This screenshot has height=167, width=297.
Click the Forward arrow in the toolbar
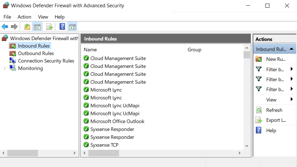pos(14,27)
